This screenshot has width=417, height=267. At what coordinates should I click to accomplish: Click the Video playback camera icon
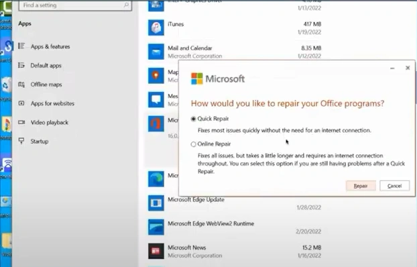click(x=21, y=122)
